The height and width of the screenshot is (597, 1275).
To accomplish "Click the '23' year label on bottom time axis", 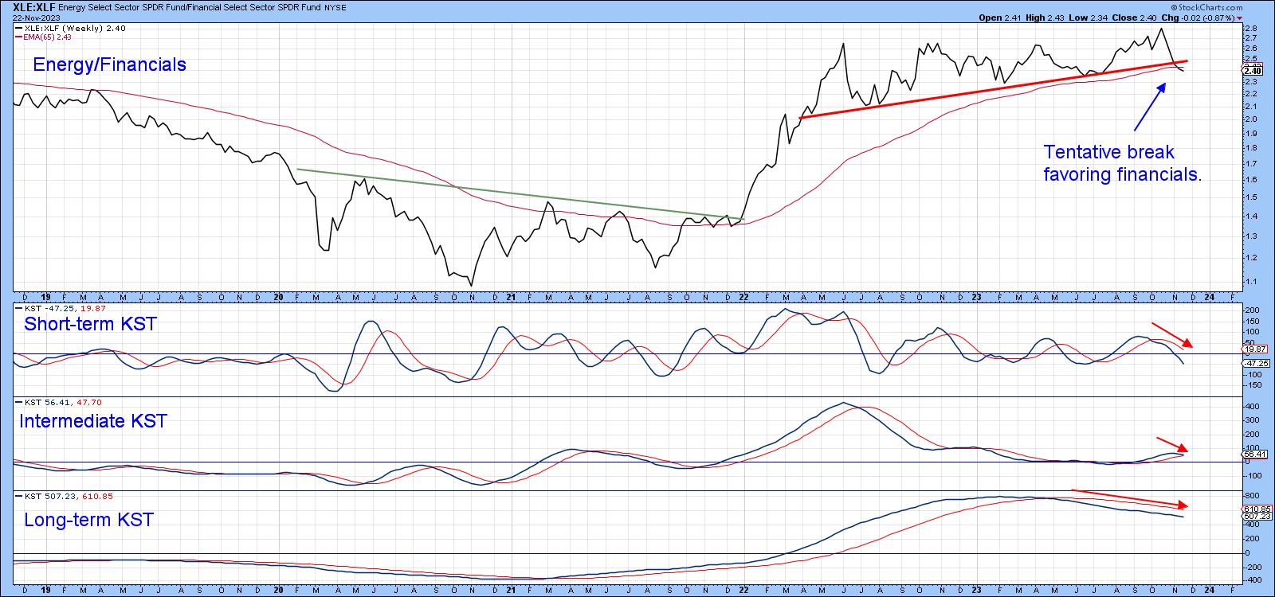I will click(x=976, y=591).
